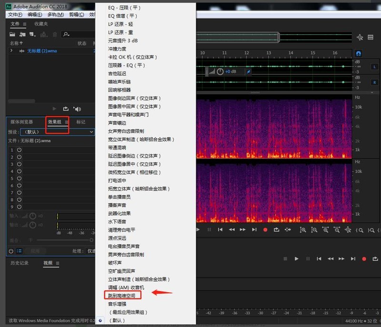Switch to the 媒体浏览器 tab
Viewport: 381px width, 327px height.
coord(22,122)
